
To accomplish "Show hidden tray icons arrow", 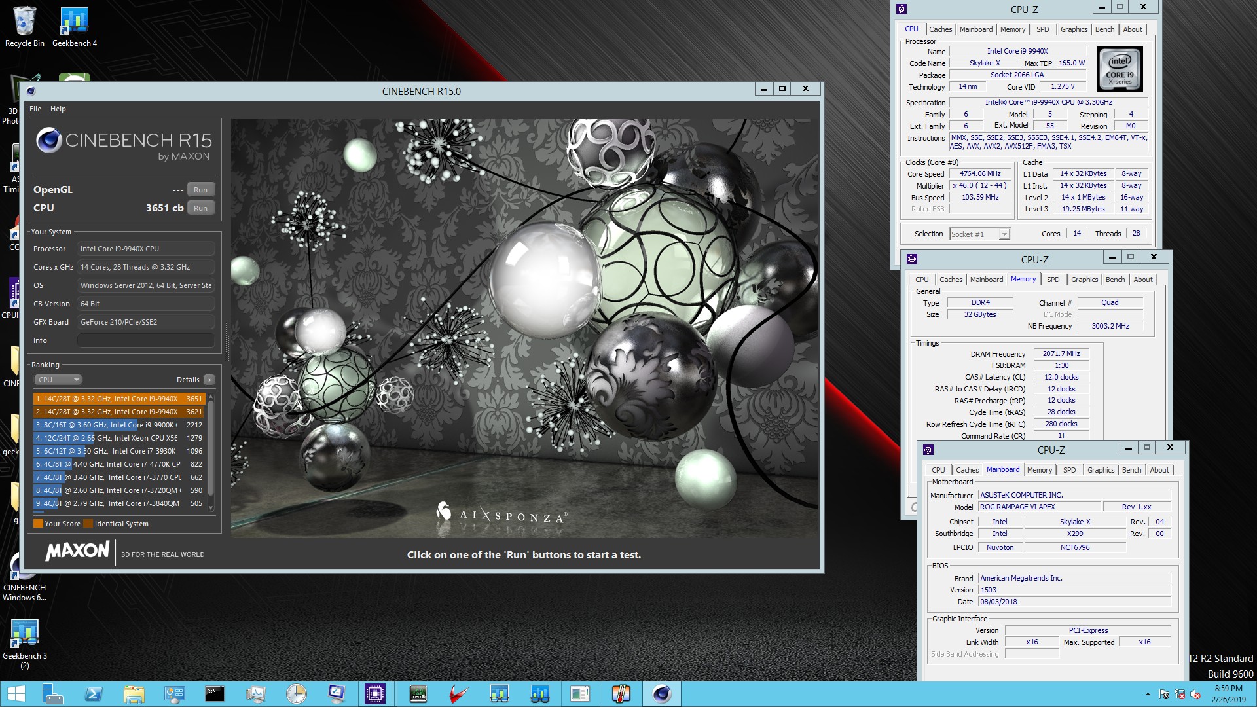I will (x=1147, y=695).
